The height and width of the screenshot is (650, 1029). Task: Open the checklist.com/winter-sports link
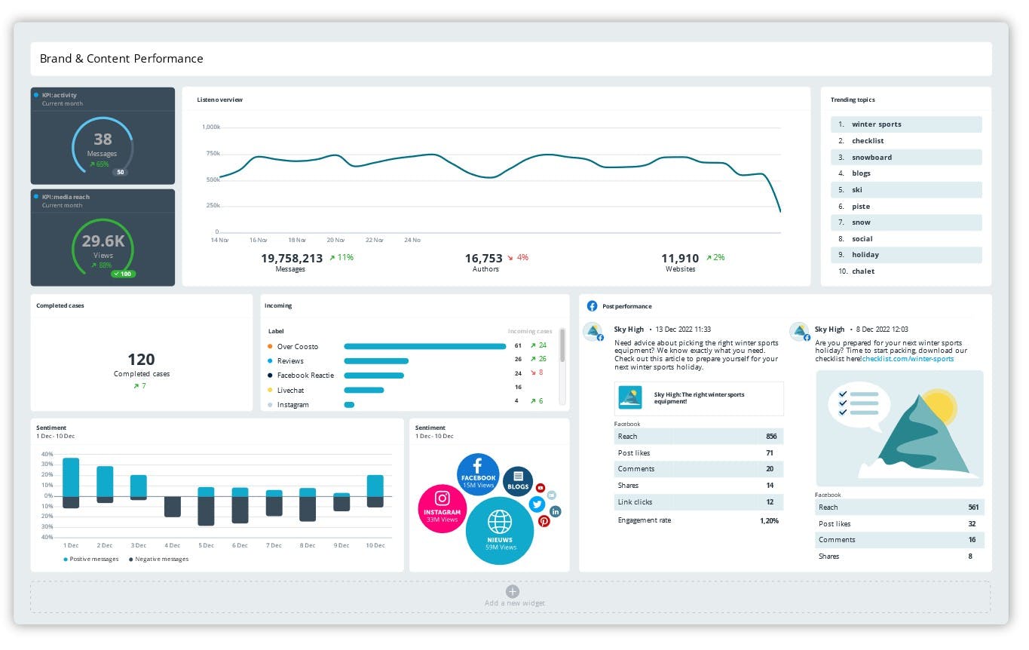[x=908, y=359]
